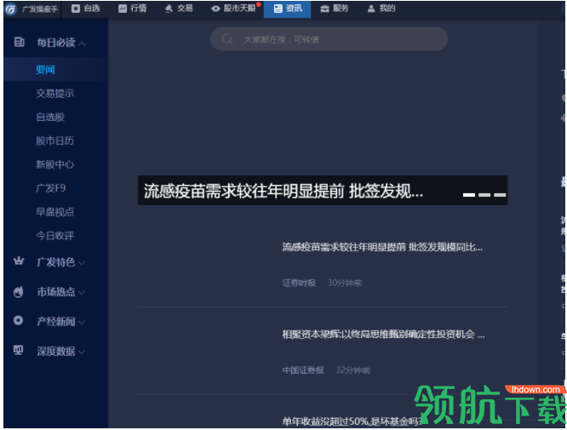Click the 每日必读 newspaper icon
Image resolution: width=567 pixels, height=430 pixels.
19,43
